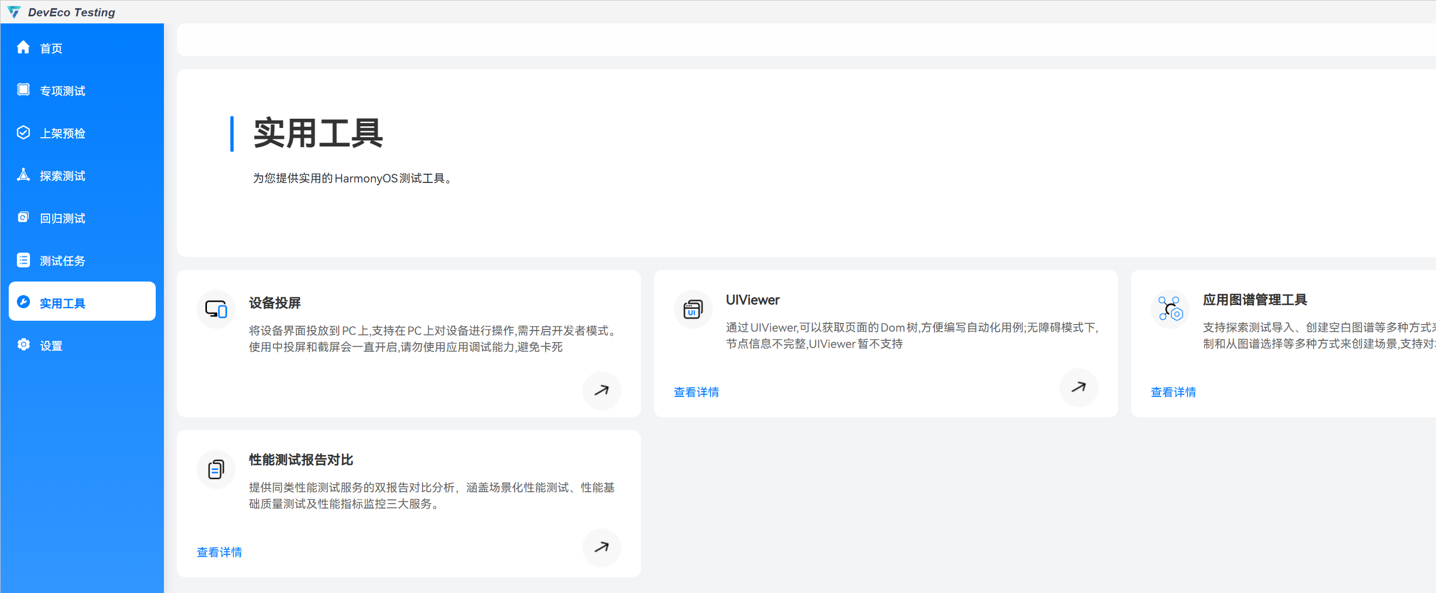This screenshot has width=1436, height=593.
Task: Open 查看详情 link for 应用图谱管理工具
Action: [1173, 393]
